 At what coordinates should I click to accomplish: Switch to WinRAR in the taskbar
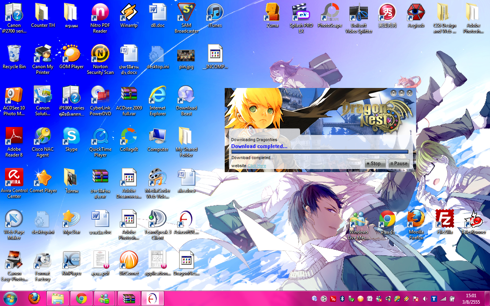[129, 298]
